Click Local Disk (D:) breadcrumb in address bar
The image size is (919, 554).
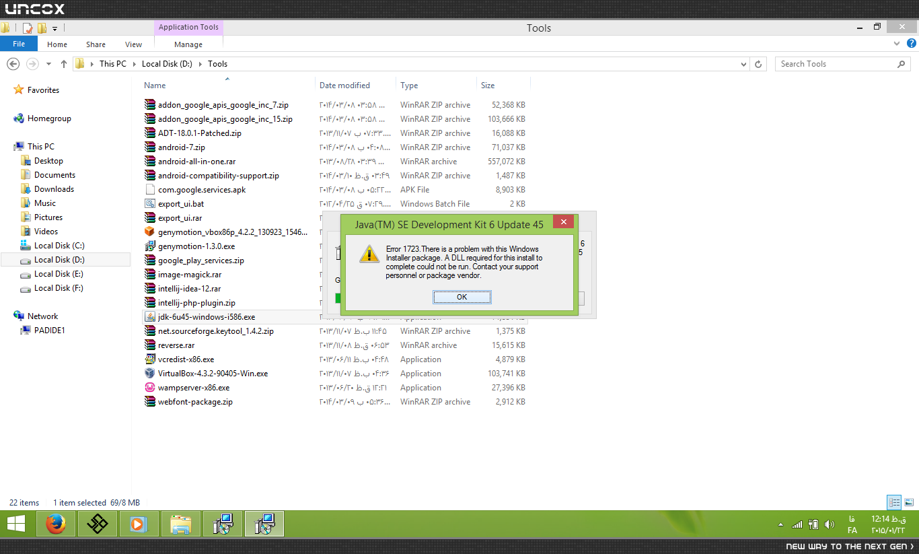coord(168,64)
